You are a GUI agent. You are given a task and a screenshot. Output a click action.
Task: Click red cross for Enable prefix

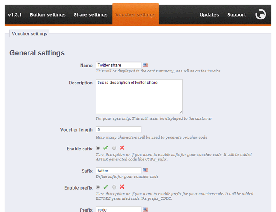click(x=122, y=187)
